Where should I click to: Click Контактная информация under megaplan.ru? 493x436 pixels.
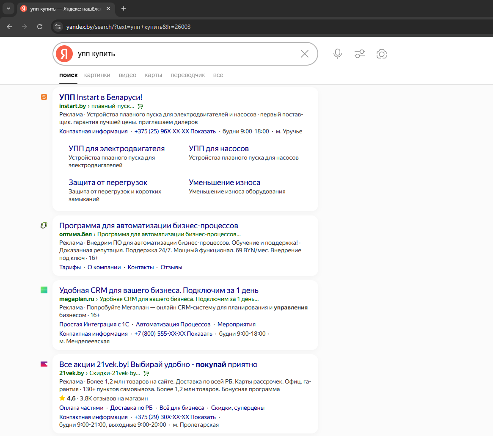click(x=94, y=334)
